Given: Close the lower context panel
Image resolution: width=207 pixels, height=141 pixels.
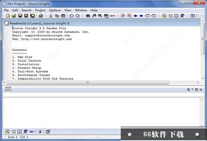Looking at the screenshot, I should click(201, 90).
